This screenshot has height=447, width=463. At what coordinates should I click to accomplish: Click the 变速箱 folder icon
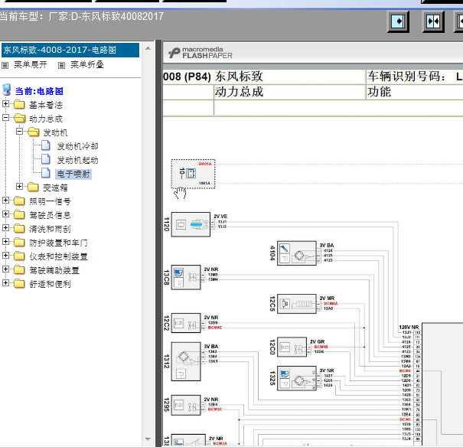(33, 187)
